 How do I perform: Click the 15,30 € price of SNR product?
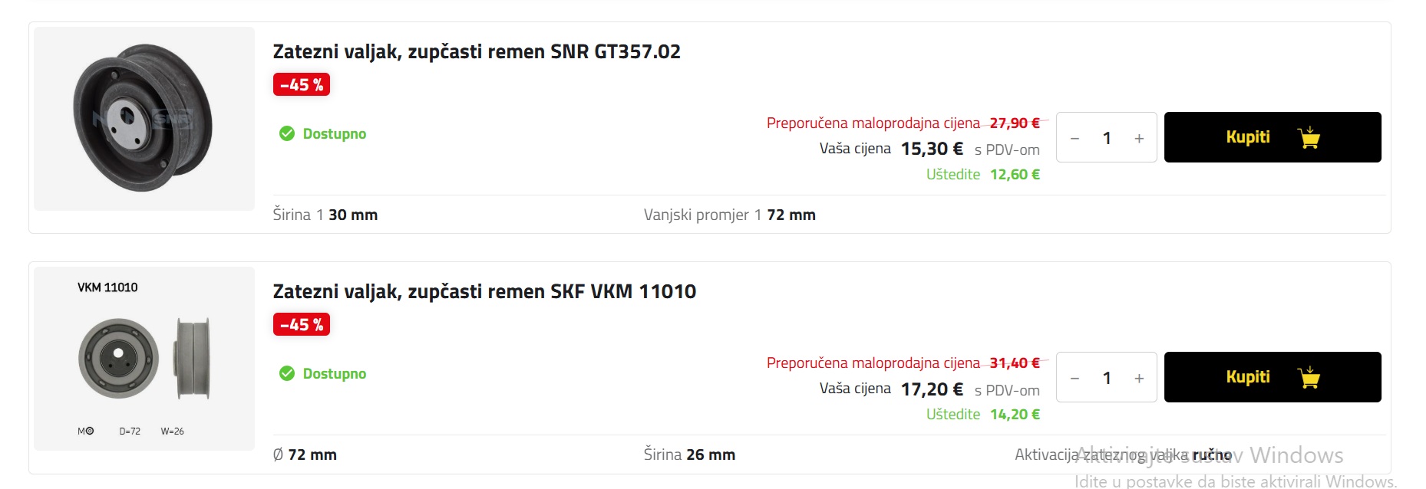[932, 149]
